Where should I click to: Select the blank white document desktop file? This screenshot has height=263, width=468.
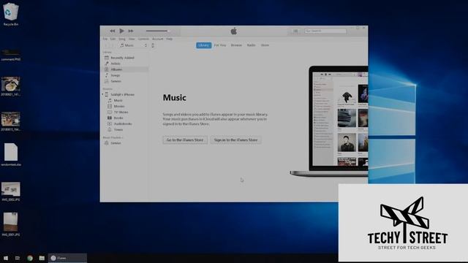tap(11, 154)
